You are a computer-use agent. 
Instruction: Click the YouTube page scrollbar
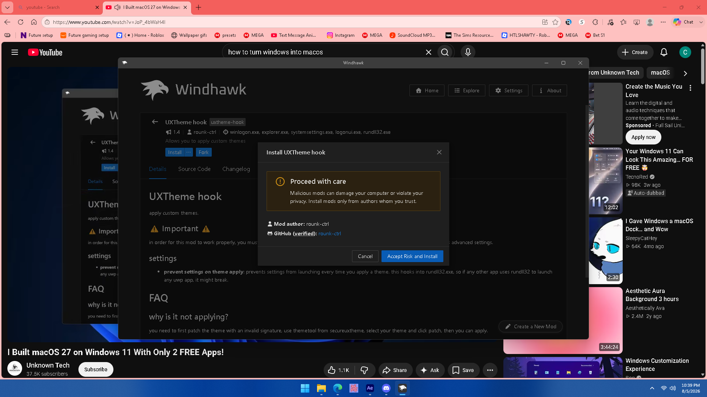tap(703, 66)
